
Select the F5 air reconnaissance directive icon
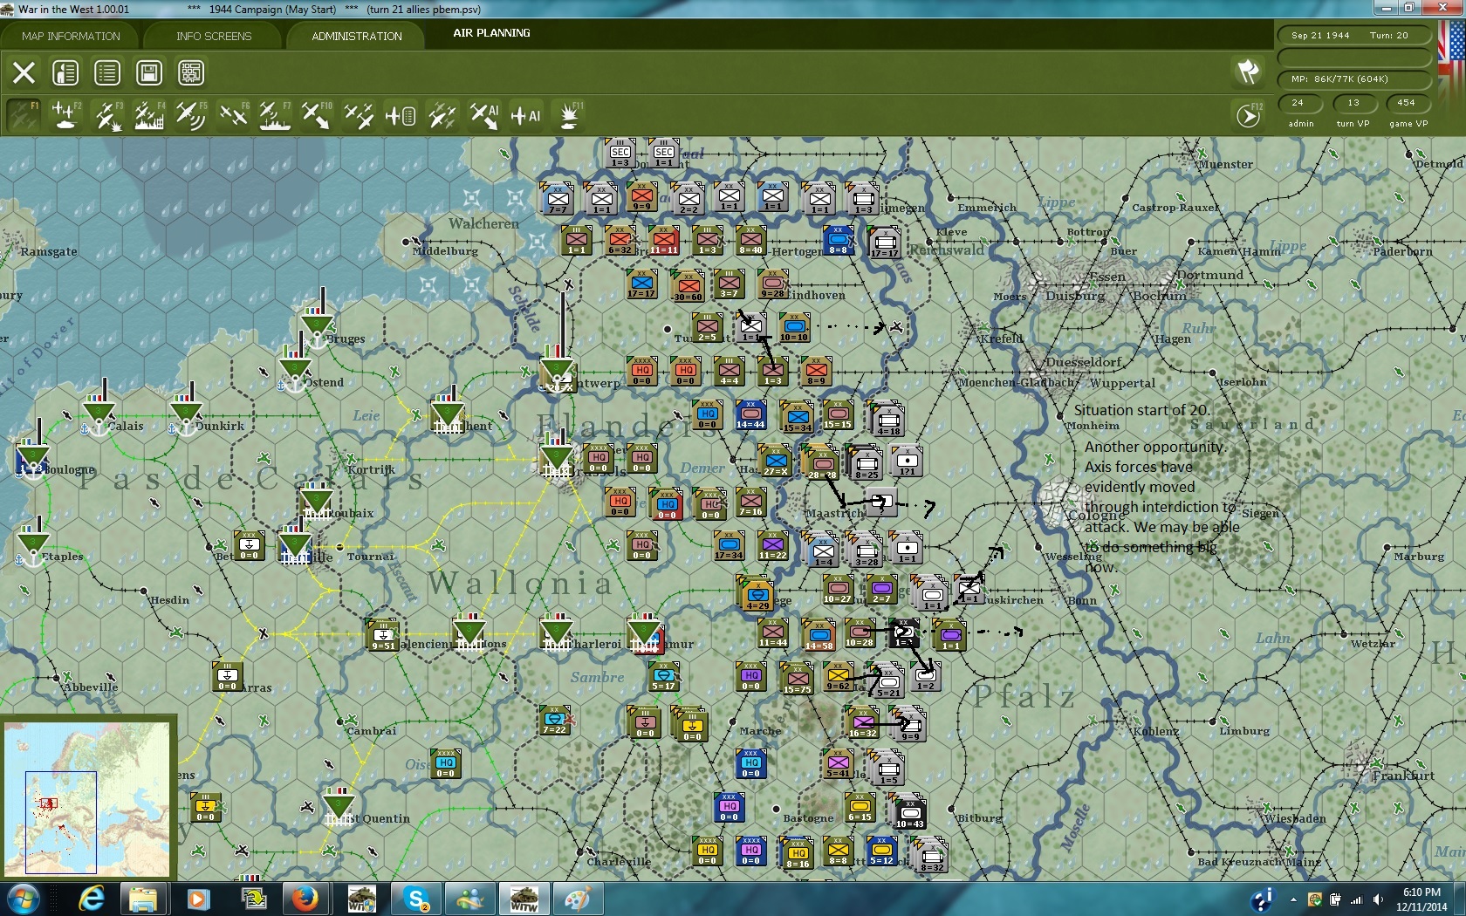click(x=191, y=115)
